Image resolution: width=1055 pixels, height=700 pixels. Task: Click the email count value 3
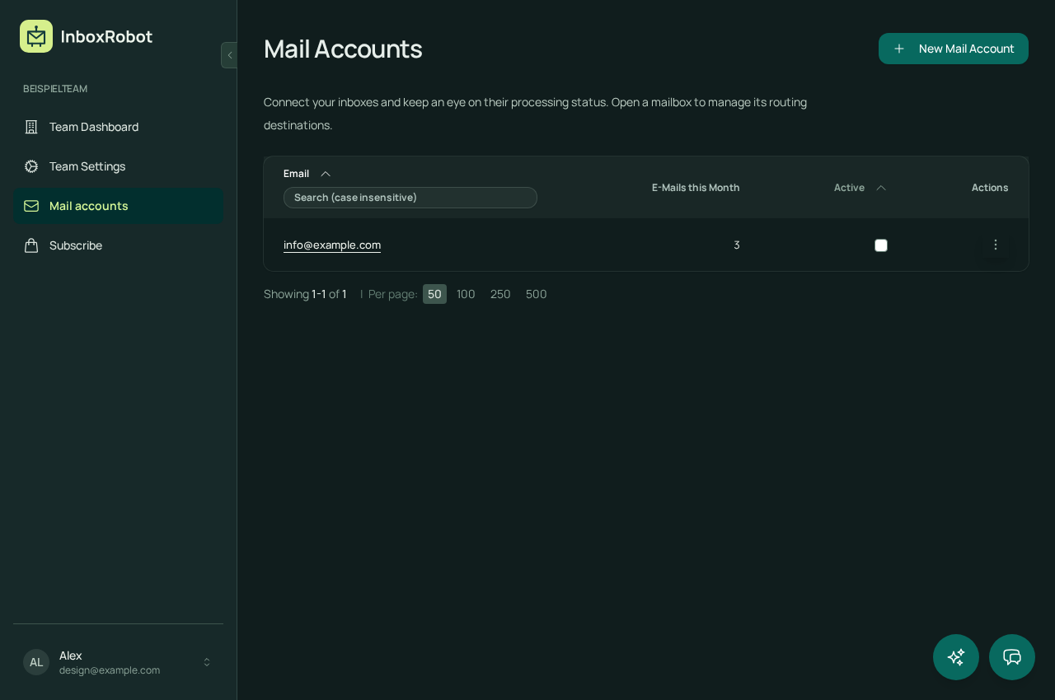click(x=737, y=245)
